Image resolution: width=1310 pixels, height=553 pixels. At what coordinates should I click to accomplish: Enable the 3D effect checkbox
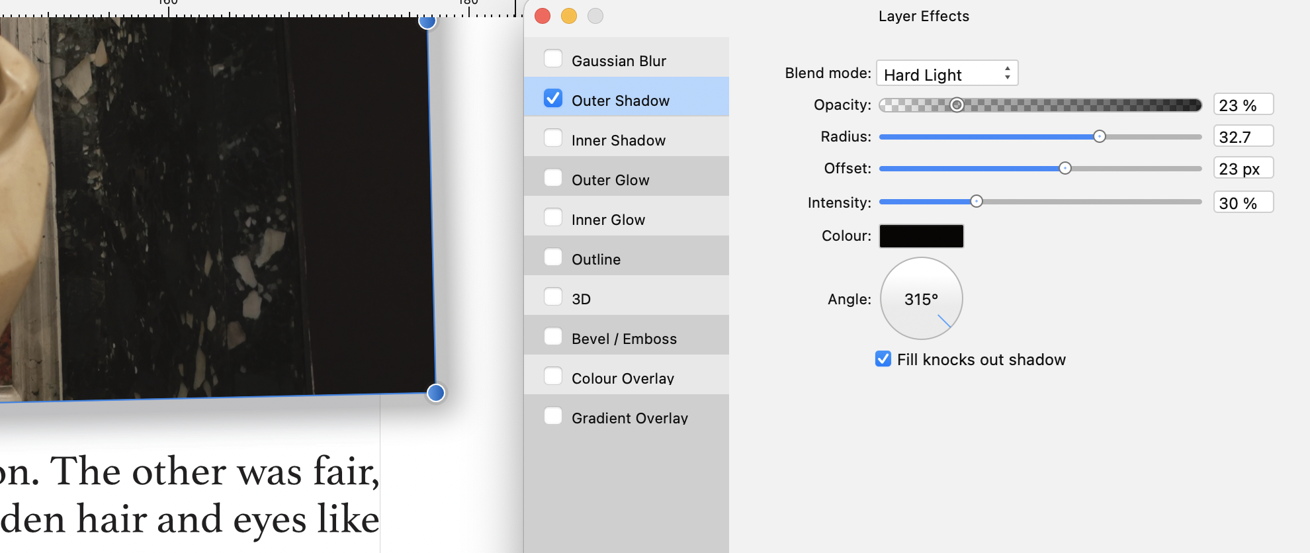pos(553,296)
